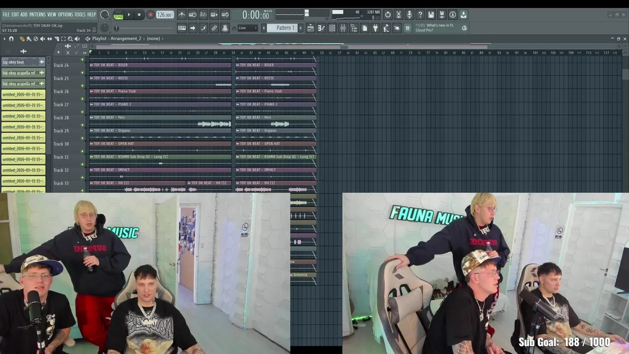The image size is (629, 354).
Task: Toggle auto-scrolling arrow icon
Action: tap(193, 28)
